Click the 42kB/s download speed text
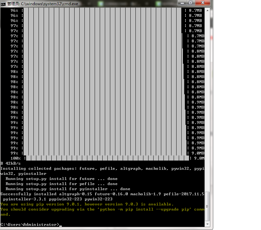The image size is (261, 230). tap(13, 163)
